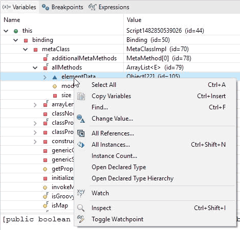Click the Copy Variables menu icon
Image resolution: width=240 pixels, height=230 pixels.
click(81, 96)
